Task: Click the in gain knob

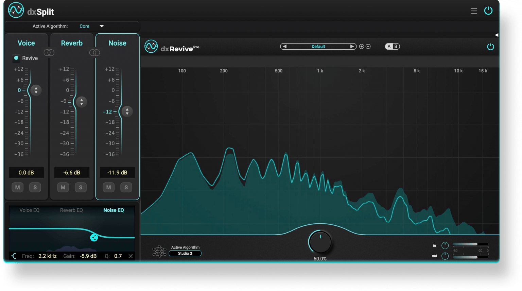Action: (x=445, y=245)
